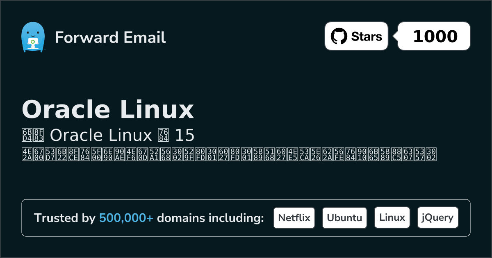This screenshot has height=258, width=492.
Task: Click the domains including: label
Action: (x=210, y=218)
